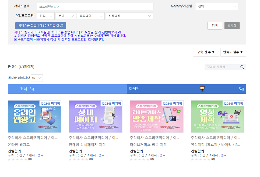Click [2024] 마케팅 badge on 상세페이지 card
Screen dimensions: 260x177
pos(111,104)
